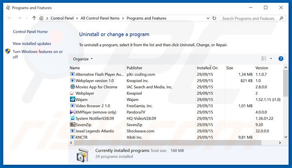Screen dimensions: 292x168
Task: Click the horizontal scrollbar left arrow
Action: coord(71,142)
